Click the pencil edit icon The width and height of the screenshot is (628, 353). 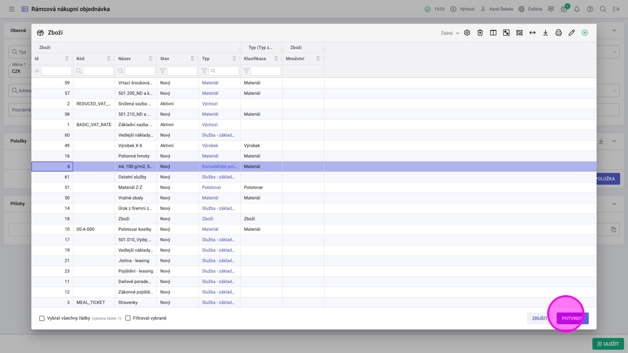click(571, 33)
